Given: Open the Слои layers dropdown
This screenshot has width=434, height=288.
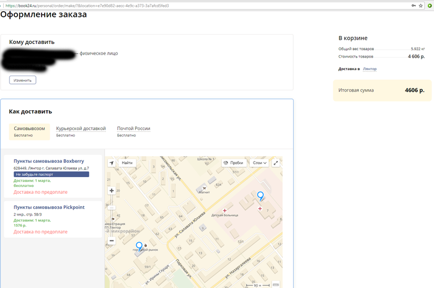Looking at the screenshot, I should tap(260, 163).
